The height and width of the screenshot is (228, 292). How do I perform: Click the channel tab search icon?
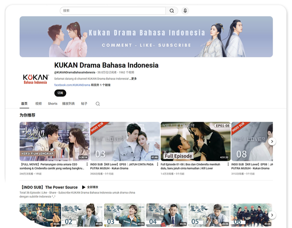point(98,104)
